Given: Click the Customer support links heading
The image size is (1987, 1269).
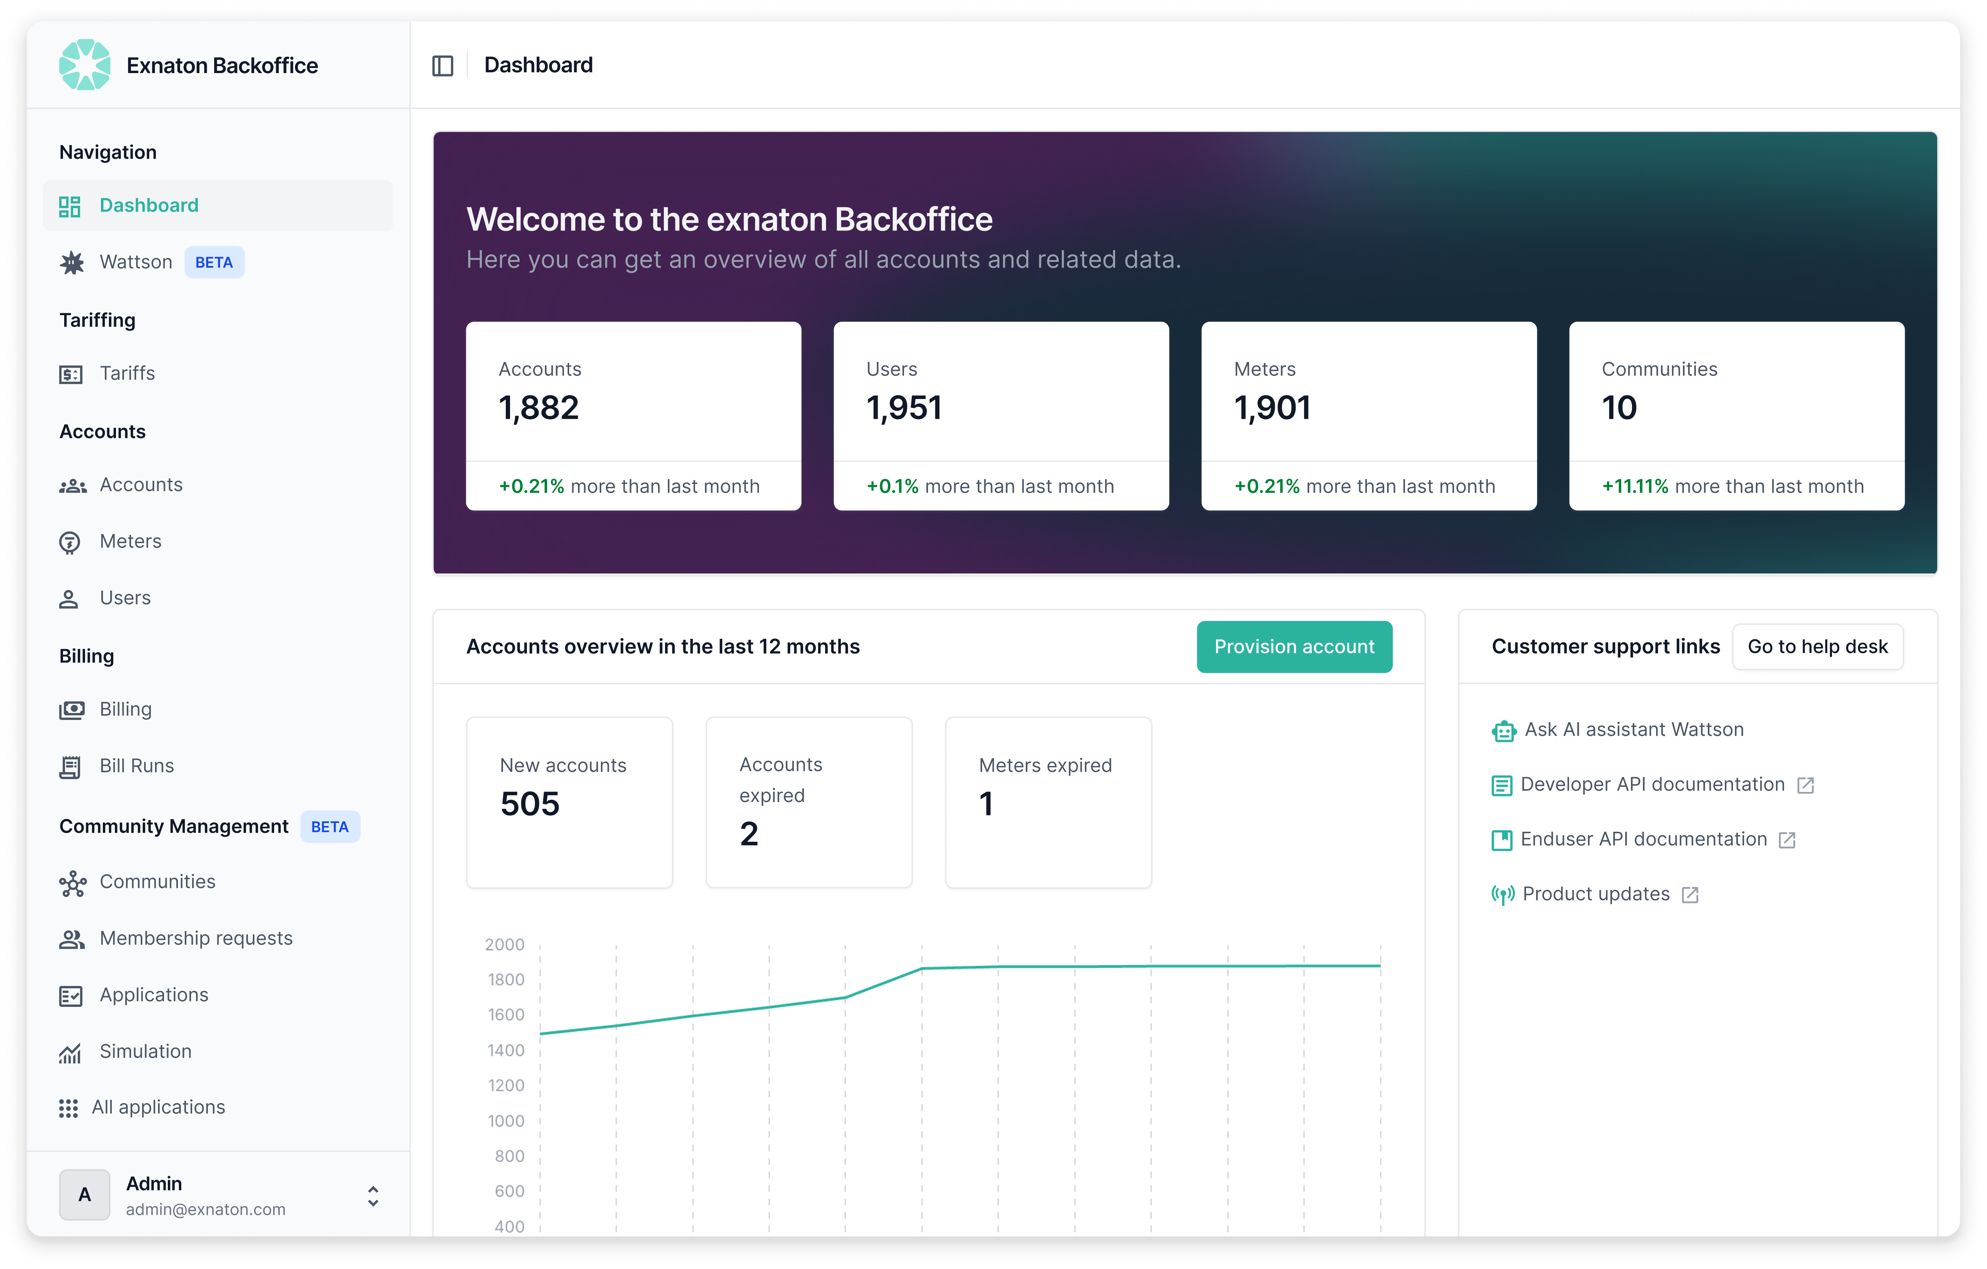Looking at the screenshot, I should click(x=1605, y=647).
